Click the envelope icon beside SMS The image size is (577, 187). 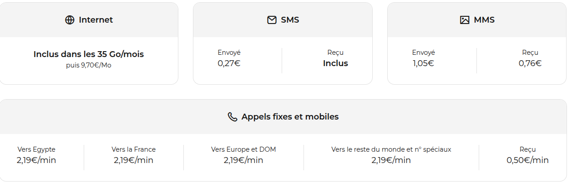(272, 20)
